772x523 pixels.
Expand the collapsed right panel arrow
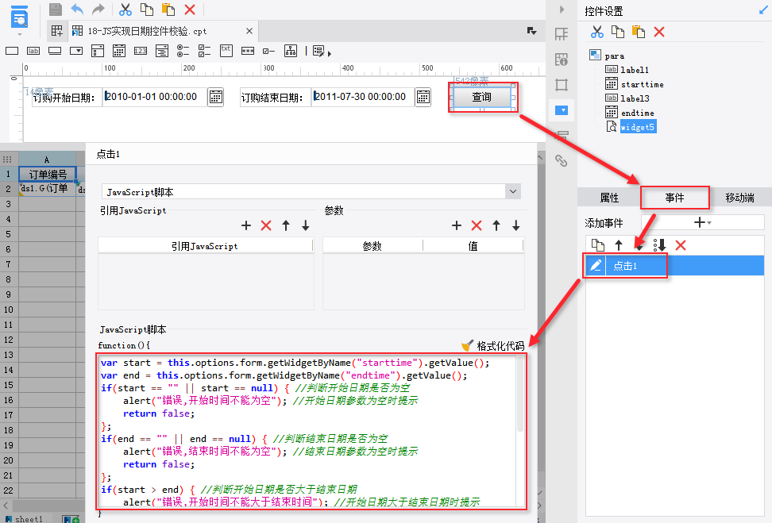tap(562, 10)
